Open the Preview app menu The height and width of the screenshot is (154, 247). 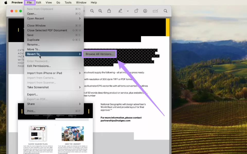17,3
